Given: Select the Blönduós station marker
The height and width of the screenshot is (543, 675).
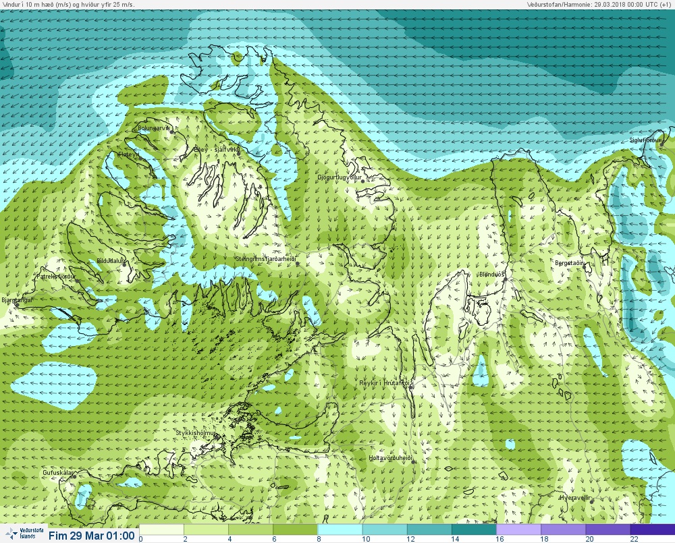Looking at the screenshot, I should [x=506, y=279].
